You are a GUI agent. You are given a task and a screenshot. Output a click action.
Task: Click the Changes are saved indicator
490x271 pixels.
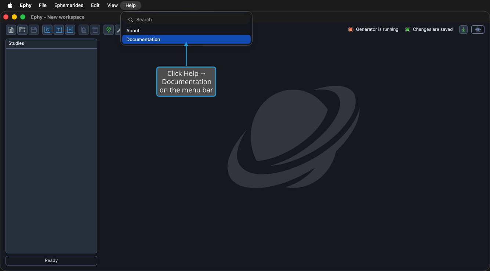[429, 29]
